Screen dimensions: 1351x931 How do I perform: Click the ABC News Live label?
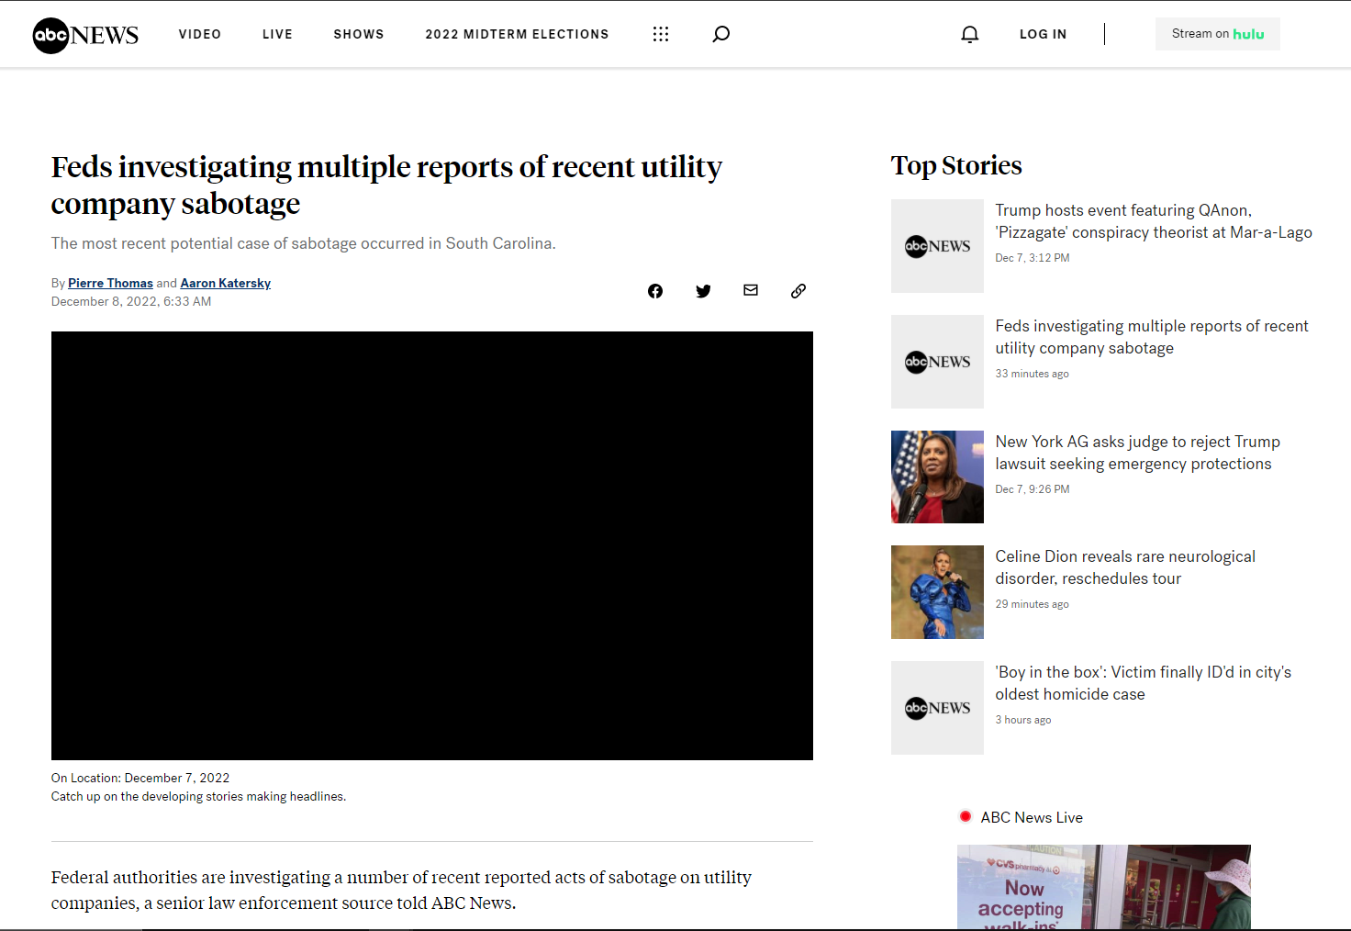coord(1032,817)
